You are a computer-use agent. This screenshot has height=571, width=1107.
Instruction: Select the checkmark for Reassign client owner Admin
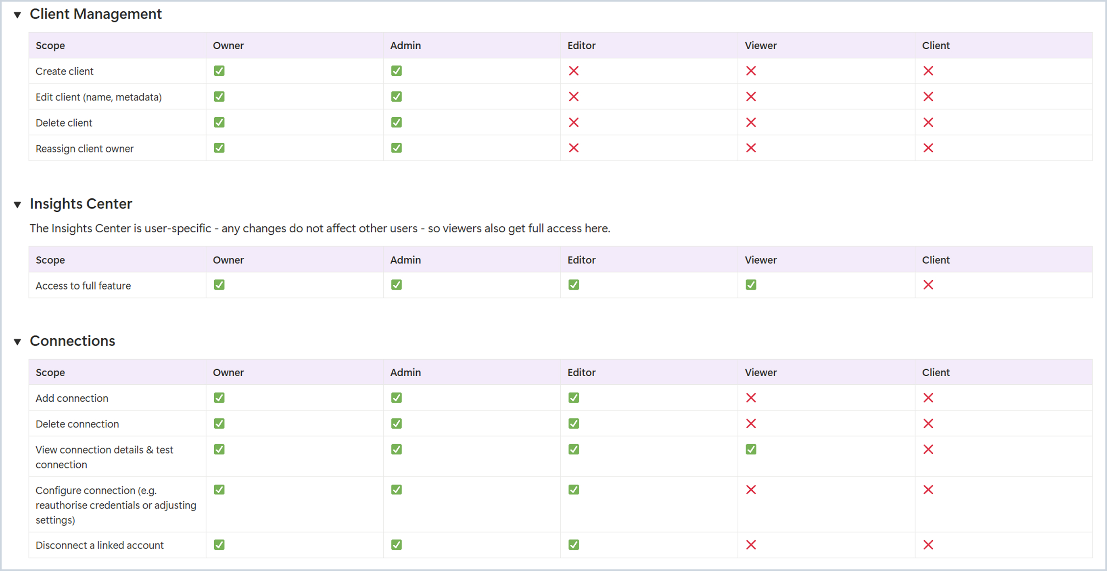tap(396, 148)
